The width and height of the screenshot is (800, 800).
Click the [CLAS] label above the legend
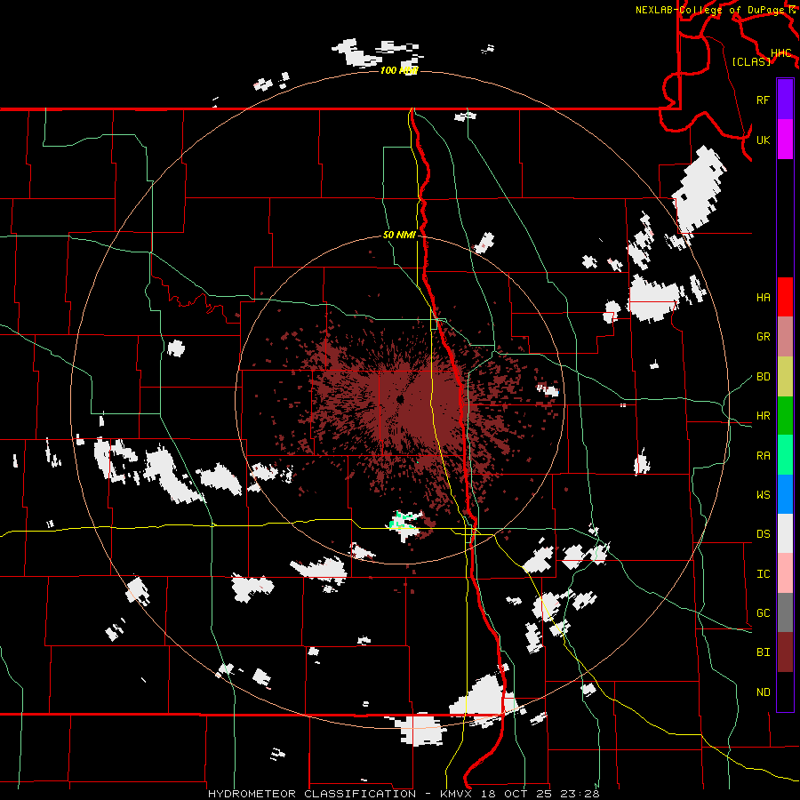click(x=751, y=61)
